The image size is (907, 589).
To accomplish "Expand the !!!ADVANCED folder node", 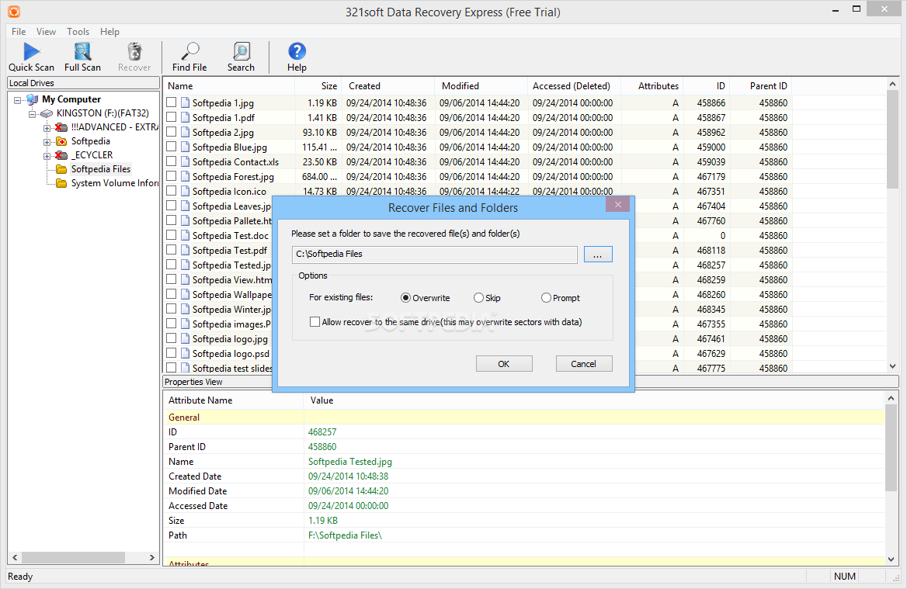I will click(x=47, y=128).
